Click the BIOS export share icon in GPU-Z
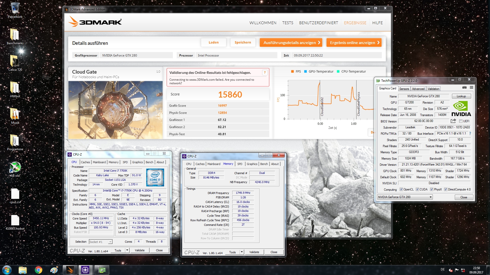The width and height of the screenshot is (490, 275). [453, 121]
